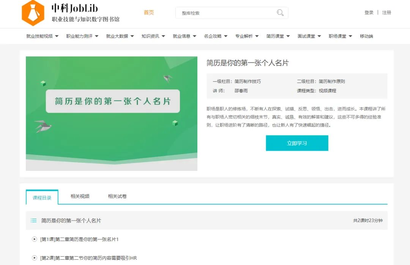Viewport: 410px width, 265px height.
Task: Select the 移动端 menu item
Action: (x=366, y=36)
